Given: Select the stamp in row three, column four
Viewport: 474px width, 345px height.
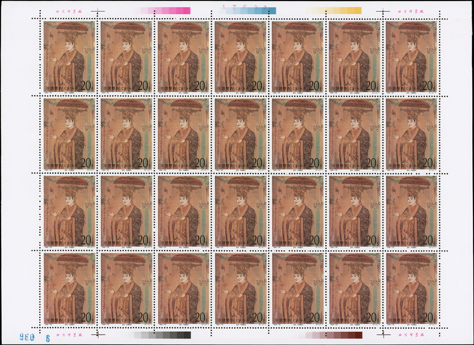Looking at the screenshot, I should pyautogui.click(x=241, y=212).
